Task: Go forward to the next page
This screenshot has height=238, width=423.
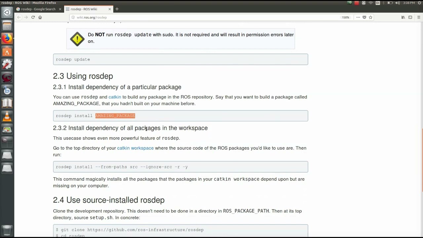Action: tap(26, 17)
